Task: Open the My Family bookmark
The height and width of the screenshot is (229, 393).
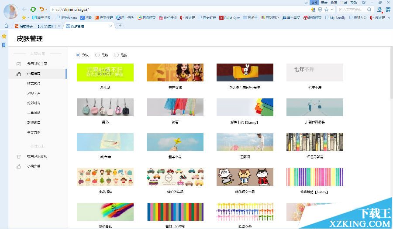Action: (335, 18)
